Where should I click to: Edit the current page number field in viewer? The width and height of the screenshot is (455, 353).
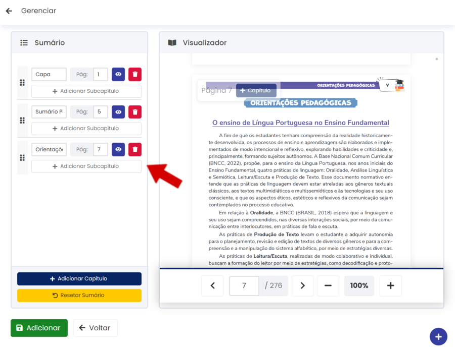pos(244,285)
